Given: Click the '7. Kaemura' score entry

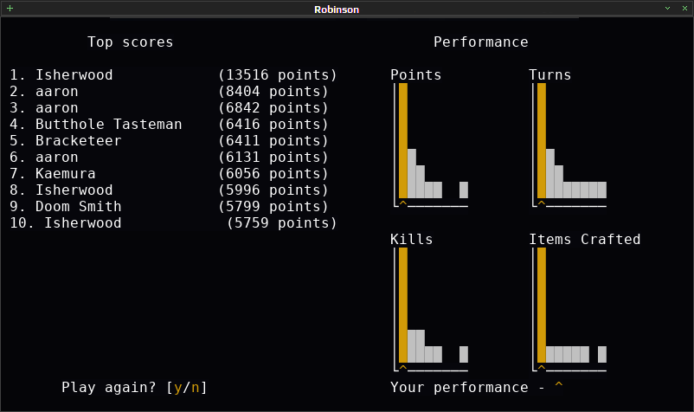Looking at the screenshot, I should point(53,173).
